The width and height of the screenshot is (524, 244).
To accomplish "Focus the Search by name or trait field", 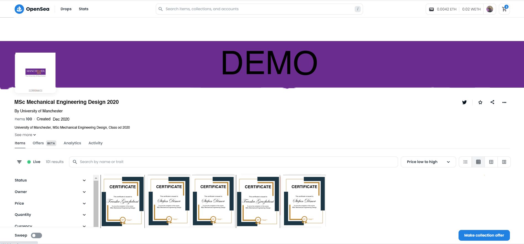I will (233, 162).
